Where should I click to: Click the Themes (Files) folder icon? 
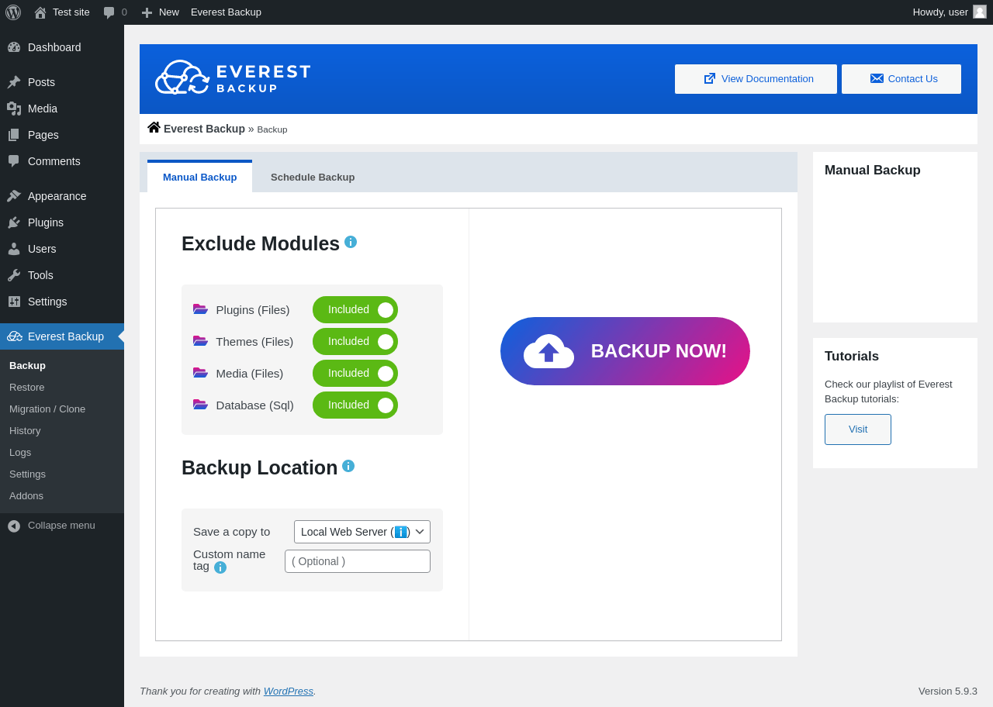pyautogui.click(x=200, y=341)
